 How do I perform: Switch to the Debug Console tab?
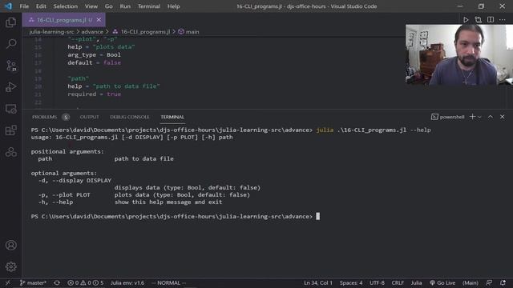[130, 117]
